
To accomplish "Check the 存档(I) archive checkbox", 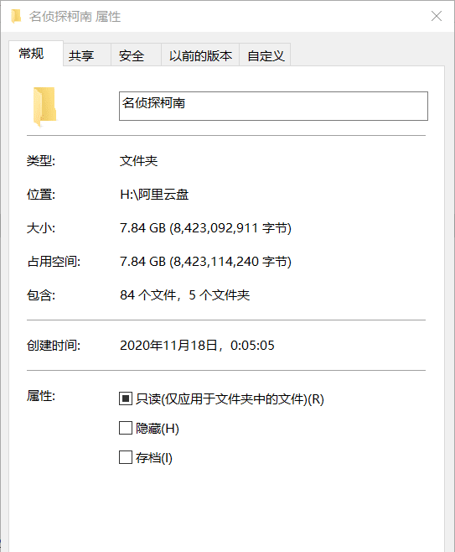I will 126,457.
